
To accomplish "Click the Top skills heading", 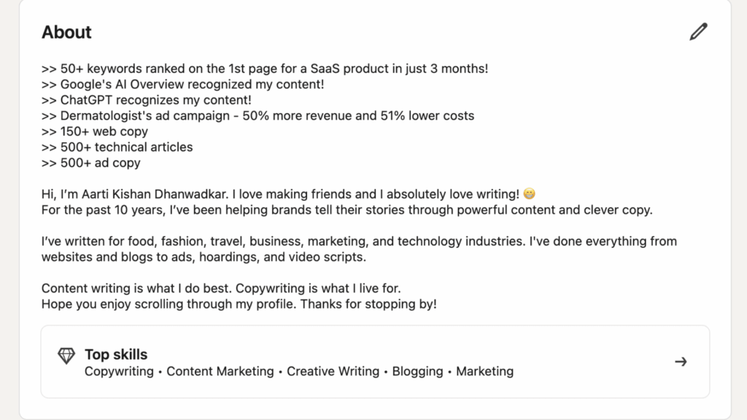I will 116,354.
